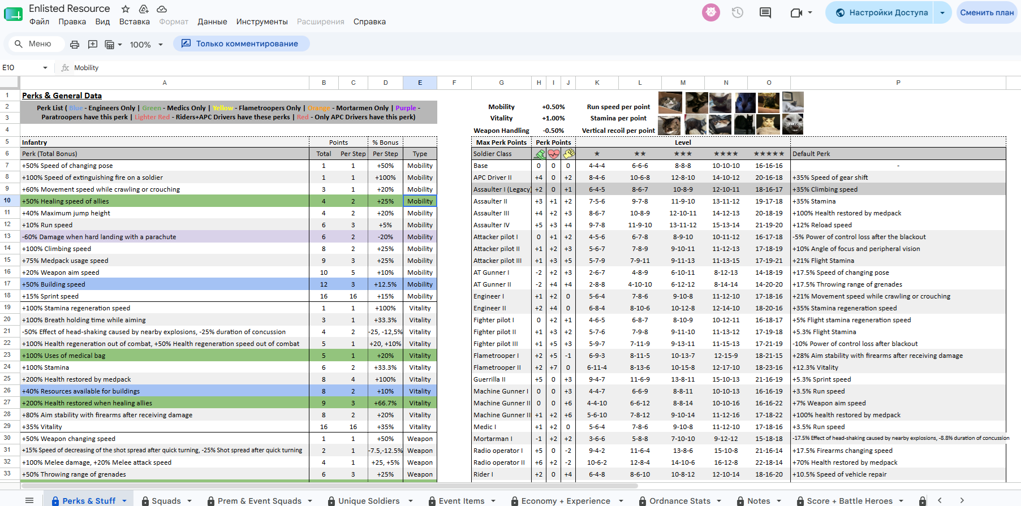Click the add comment toolbar icon
This screenshot has height=506, width=1021.
93,45
